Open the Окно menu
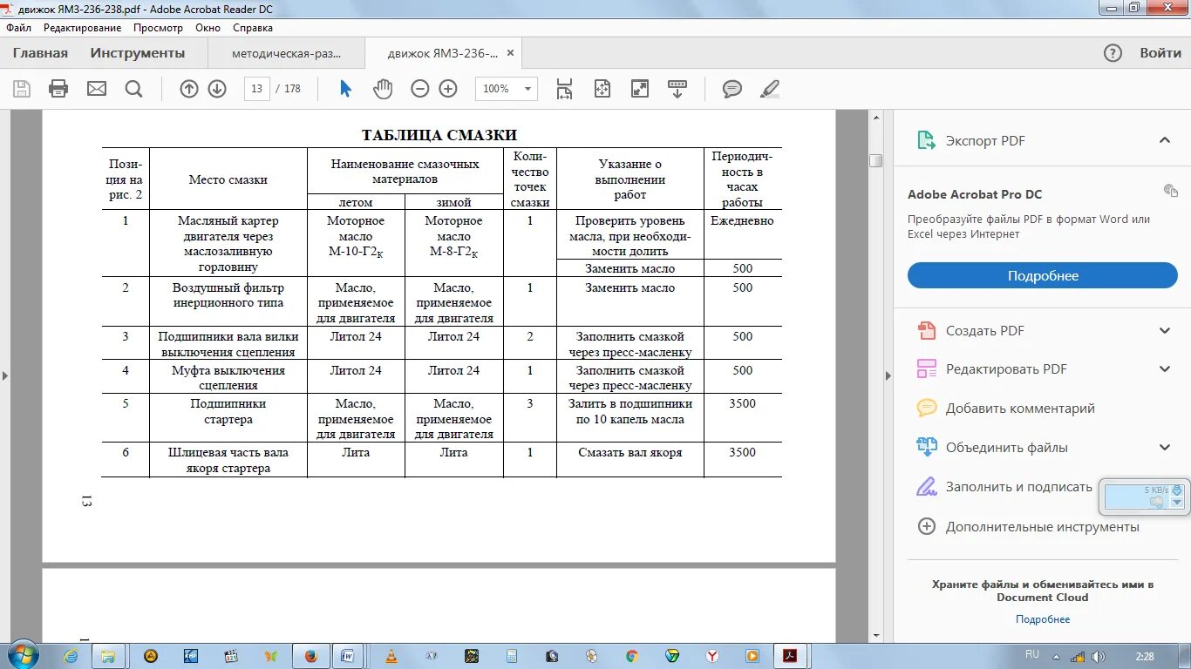The image size is (1191, 669). point(208,27)
